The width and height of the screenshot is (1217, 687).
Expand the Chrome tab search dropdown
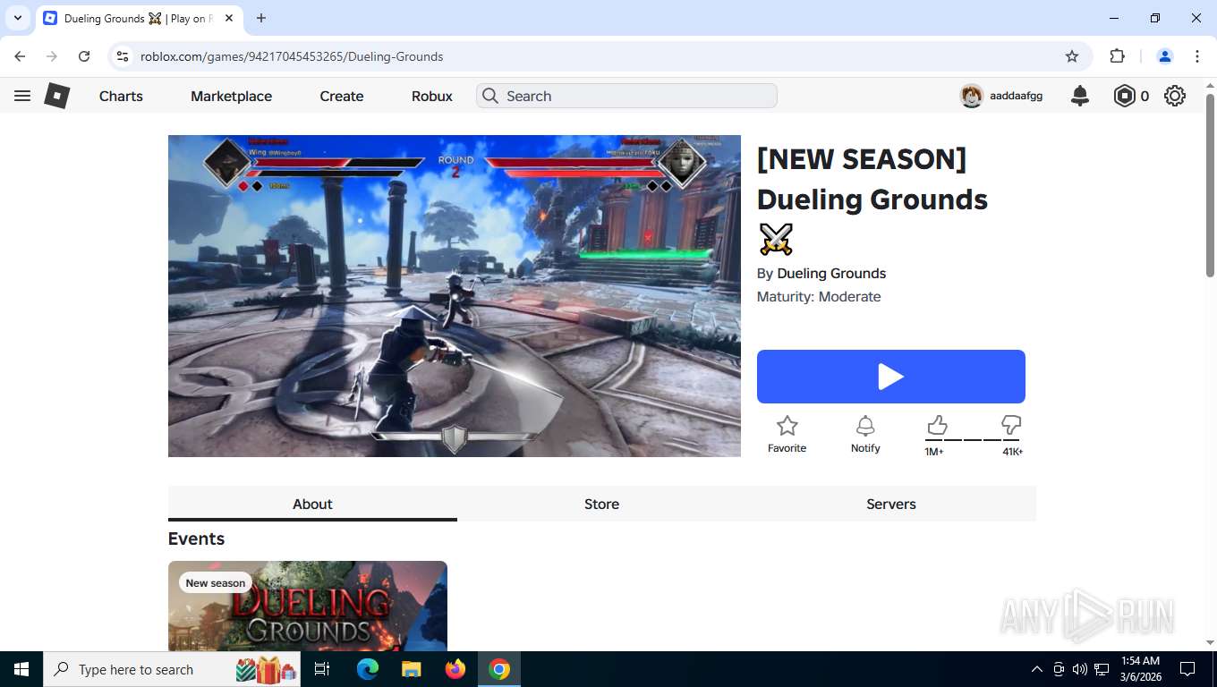[18, 18]
